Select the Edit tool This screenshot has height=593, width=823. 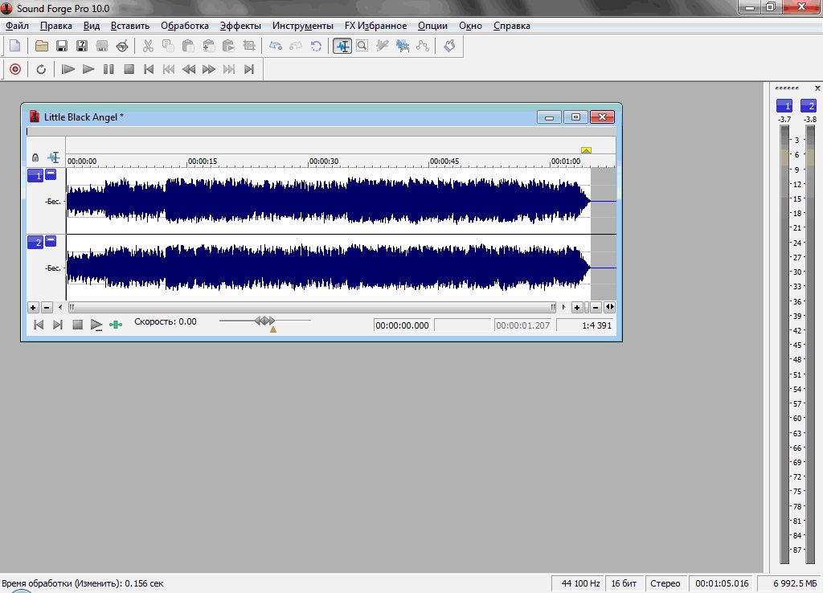tap(342, 46)
